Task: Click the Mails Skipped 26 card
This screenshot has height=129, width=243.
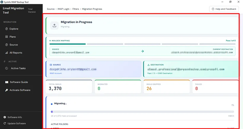Action: pos(167,86)
